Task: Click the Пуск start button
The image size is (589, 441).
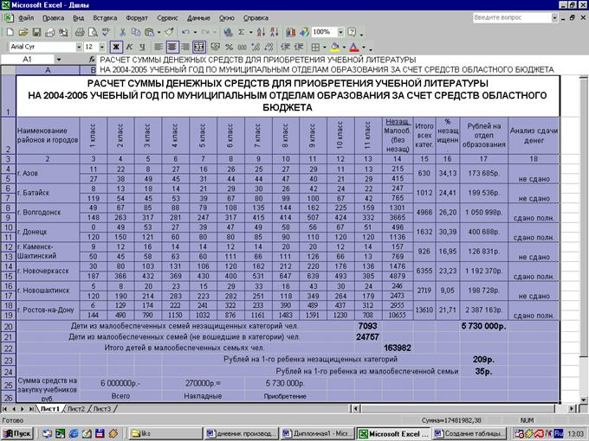Action: click(x=19, y=431)
